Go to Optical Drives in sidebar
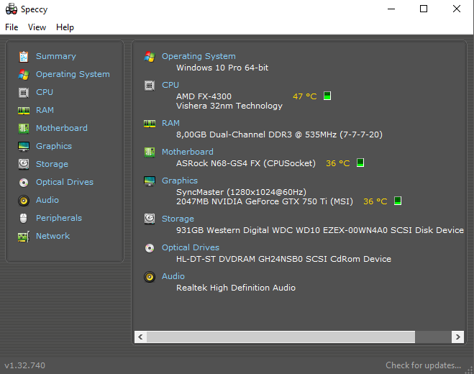This screenshot has width=474, height=374. click(65, 182)
